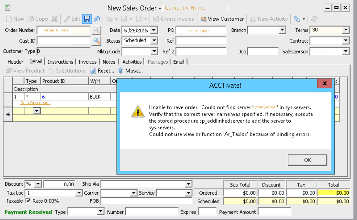Click the Delete X toolbar icon

click(54, 19)
